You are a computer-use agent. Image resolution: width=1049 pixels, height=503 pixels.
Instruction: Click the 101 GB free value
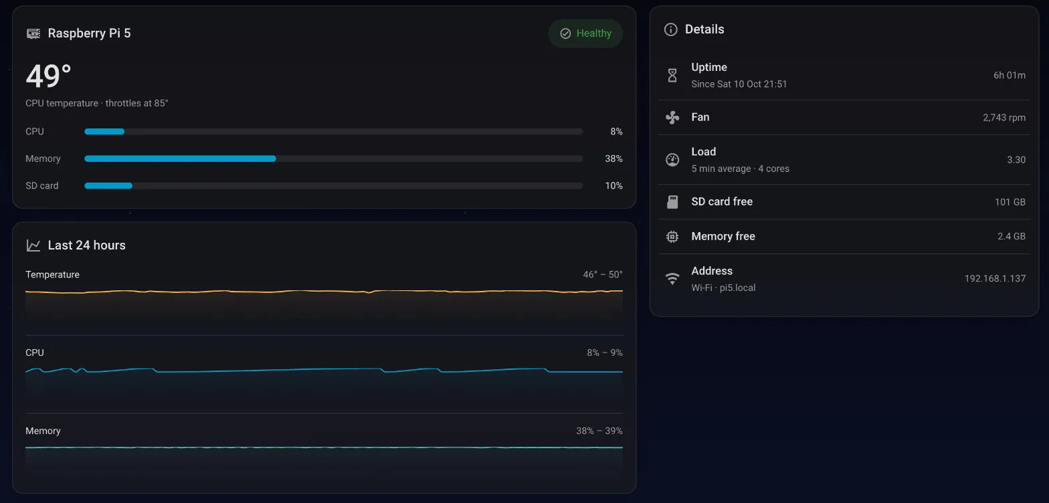tap(1010, 202)
